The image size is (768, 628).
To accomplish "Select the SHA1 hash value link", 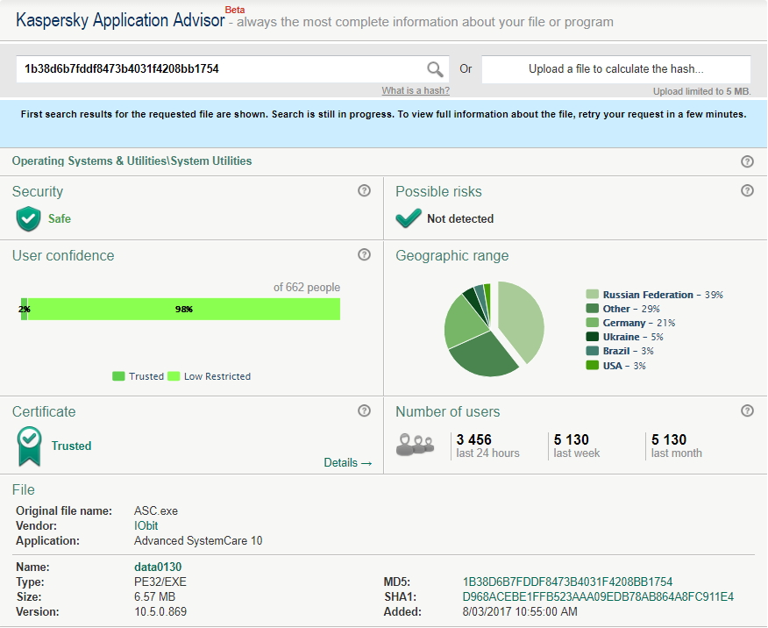I will pos(598,596).
